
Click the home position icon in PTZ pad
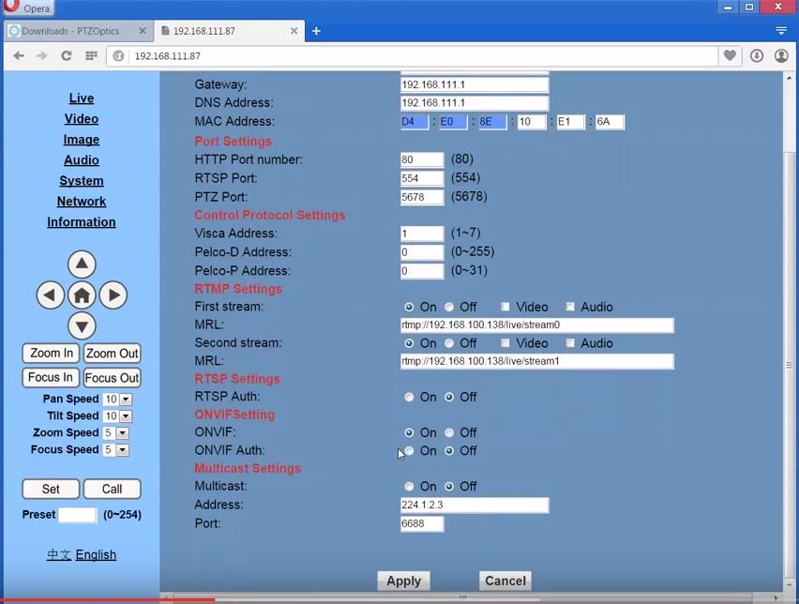[82, 294]
